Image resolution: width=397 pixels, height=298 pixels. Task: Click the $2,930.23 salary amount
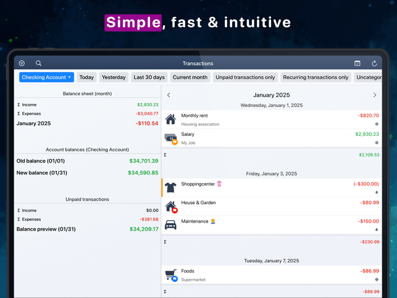pos(367,134)
